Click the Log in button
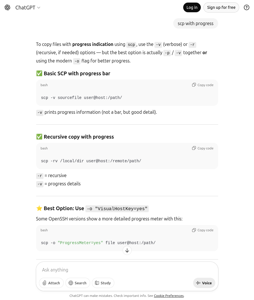This screenshot has height=300, width=254. pos(192,7)
